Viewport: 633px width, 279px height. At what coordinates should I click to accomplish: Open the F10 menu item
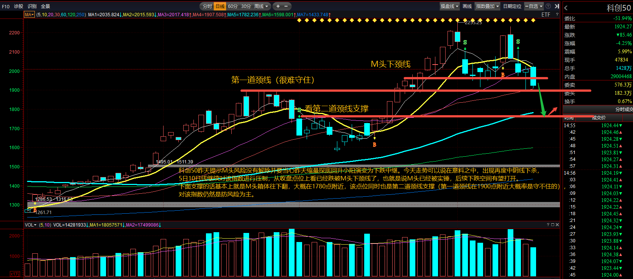[x=6, y=6]
